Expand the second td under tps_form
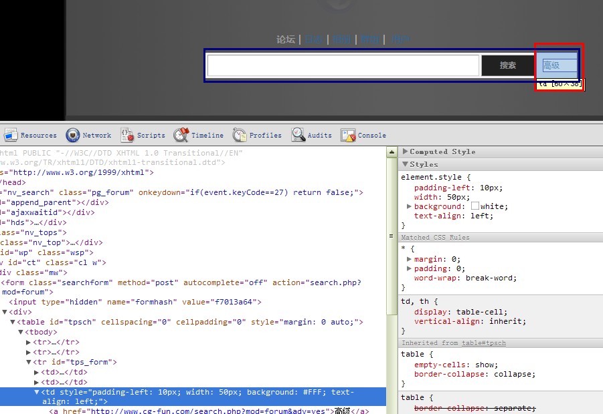This screenshot has height=414, width=603. point(37,382)
